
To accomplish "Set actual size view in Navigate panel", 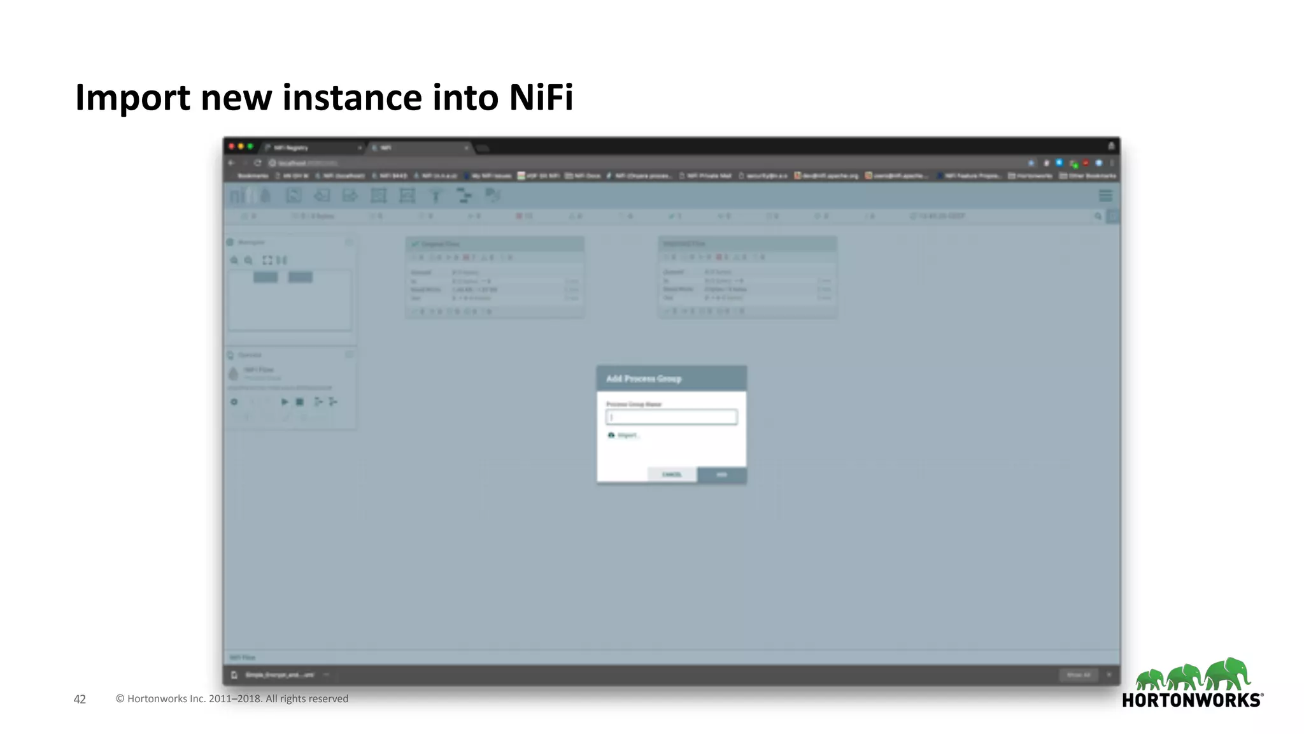I will (282, 260).
